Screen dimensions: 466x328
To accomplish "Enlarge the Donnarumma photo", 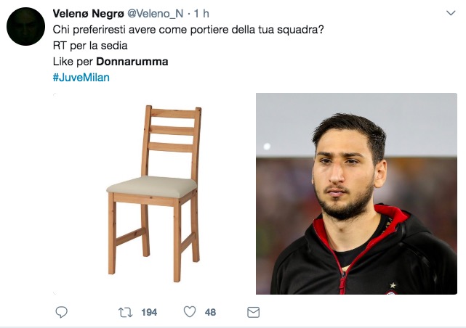I will [x=356, y=194].
